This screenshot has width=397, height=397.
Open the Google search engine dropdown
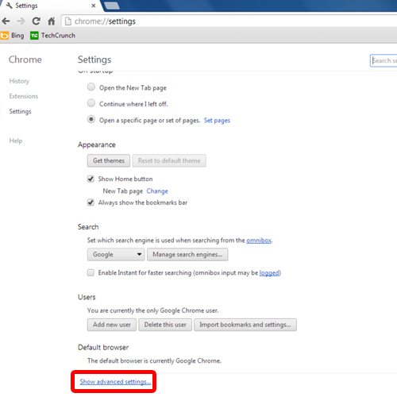(116, 254)
